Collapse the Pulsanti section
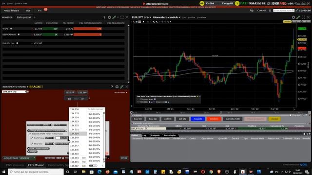 [x=132, y=115]
